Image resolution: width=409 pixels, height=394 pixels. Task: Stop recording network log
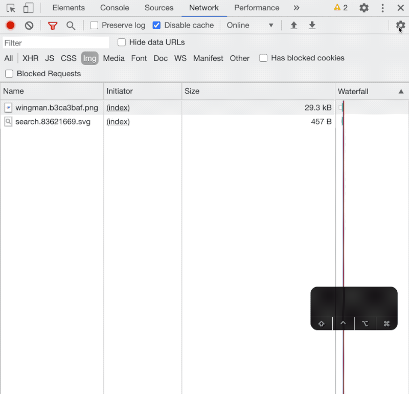[10, 26]
